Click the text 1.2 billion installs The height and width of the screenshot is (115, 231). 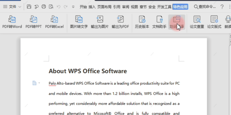point(127,93)
